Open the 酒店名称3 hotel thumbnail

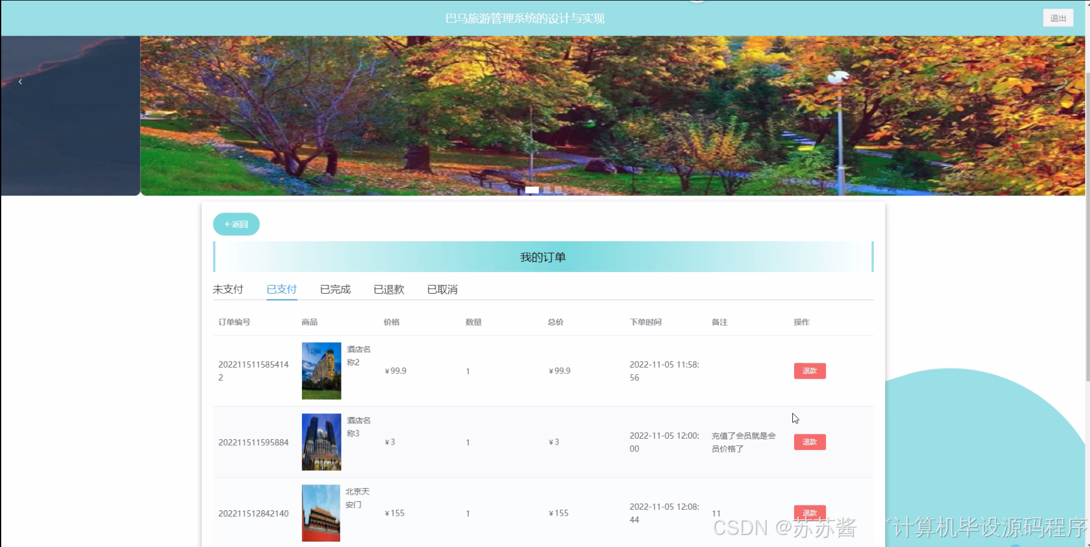(321, 442)
